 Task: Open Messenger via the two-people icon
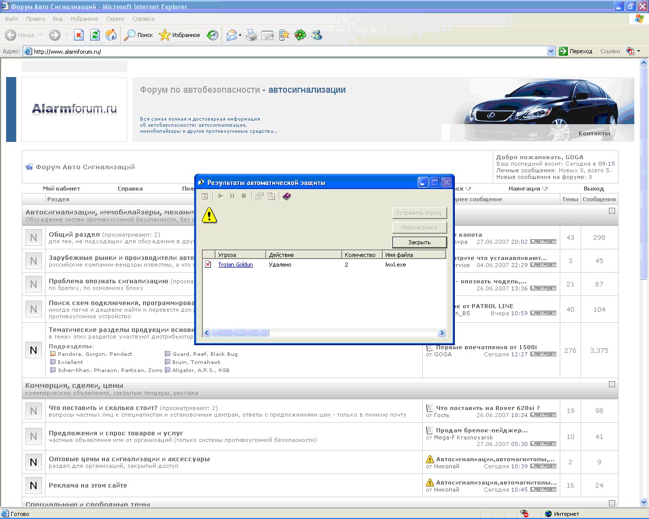[x=317, y=35]
